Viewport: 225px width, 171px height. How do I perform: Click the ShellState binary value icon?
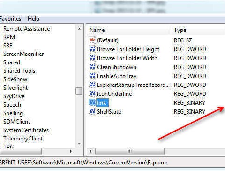92,111
